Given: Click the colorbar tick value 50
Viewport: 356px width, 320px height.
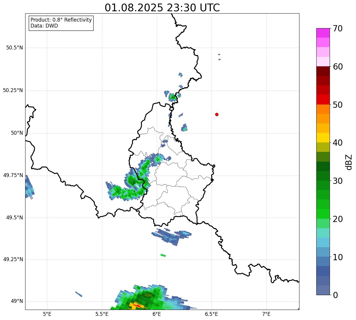Looking at the screenshot, I should (x=338, y=105).
